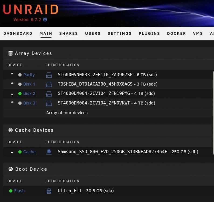Go to the Shares tab
This screenshot has height=202, width=214.
point(68,33)
